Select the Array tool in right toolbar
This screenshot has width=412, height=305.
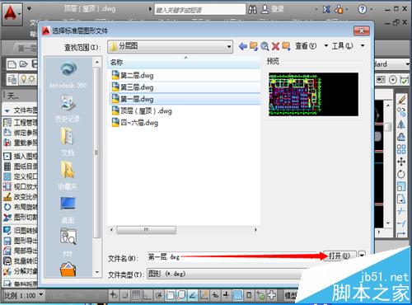point(401,149)
